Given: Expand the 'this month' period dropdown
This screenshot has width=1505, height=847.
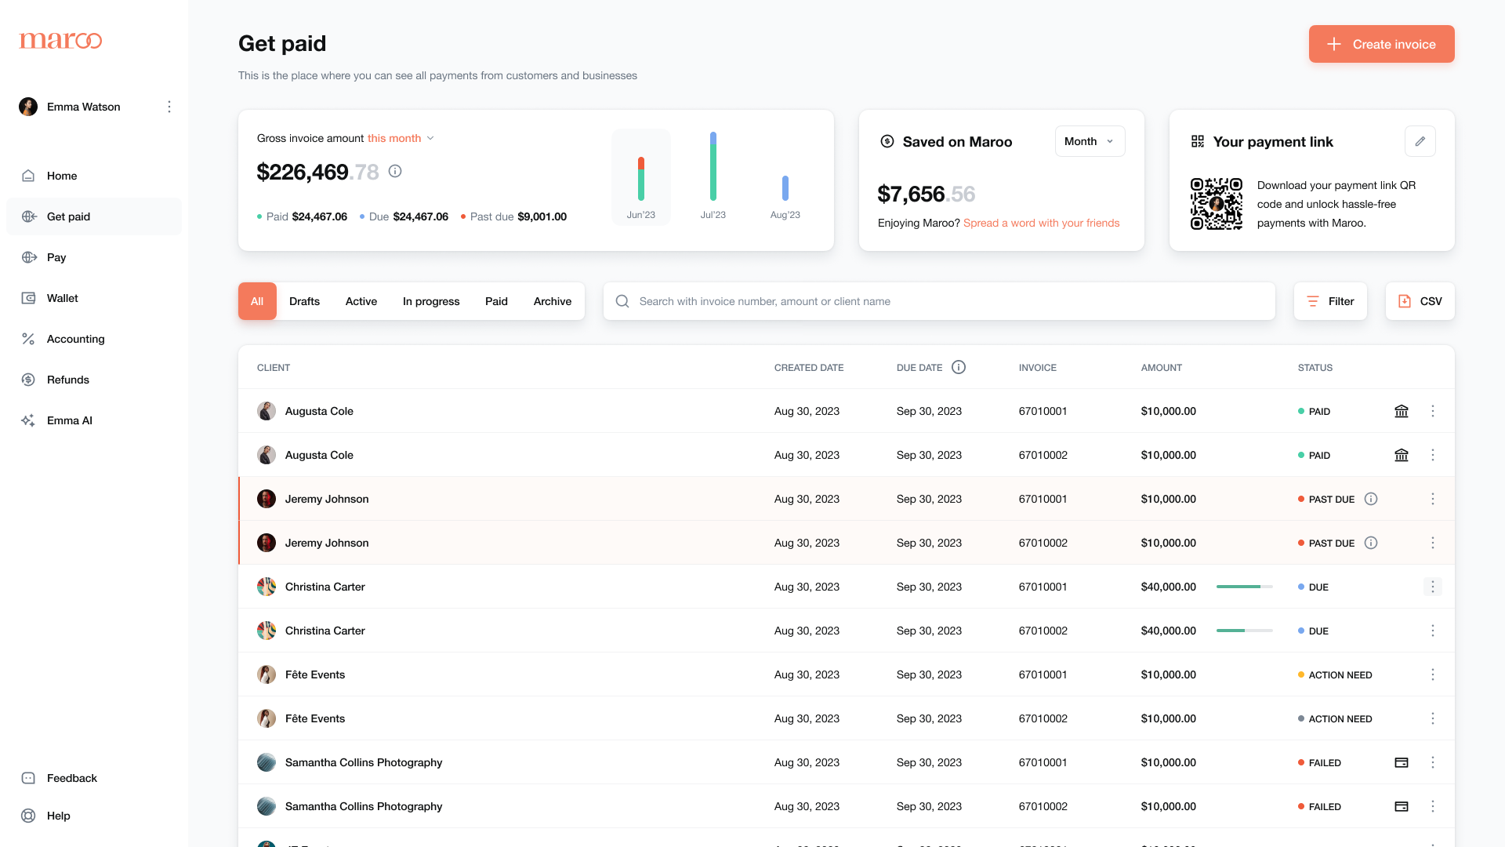Looking at the screenshot, I should pos(401,138).
